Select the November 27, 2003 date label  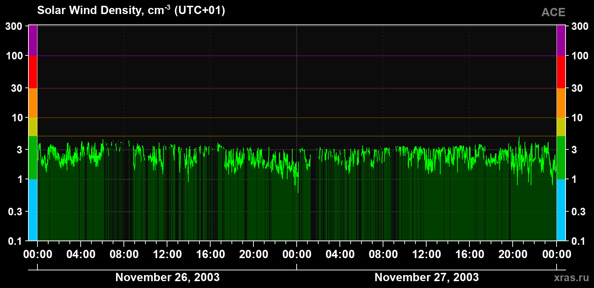(427, 277)
